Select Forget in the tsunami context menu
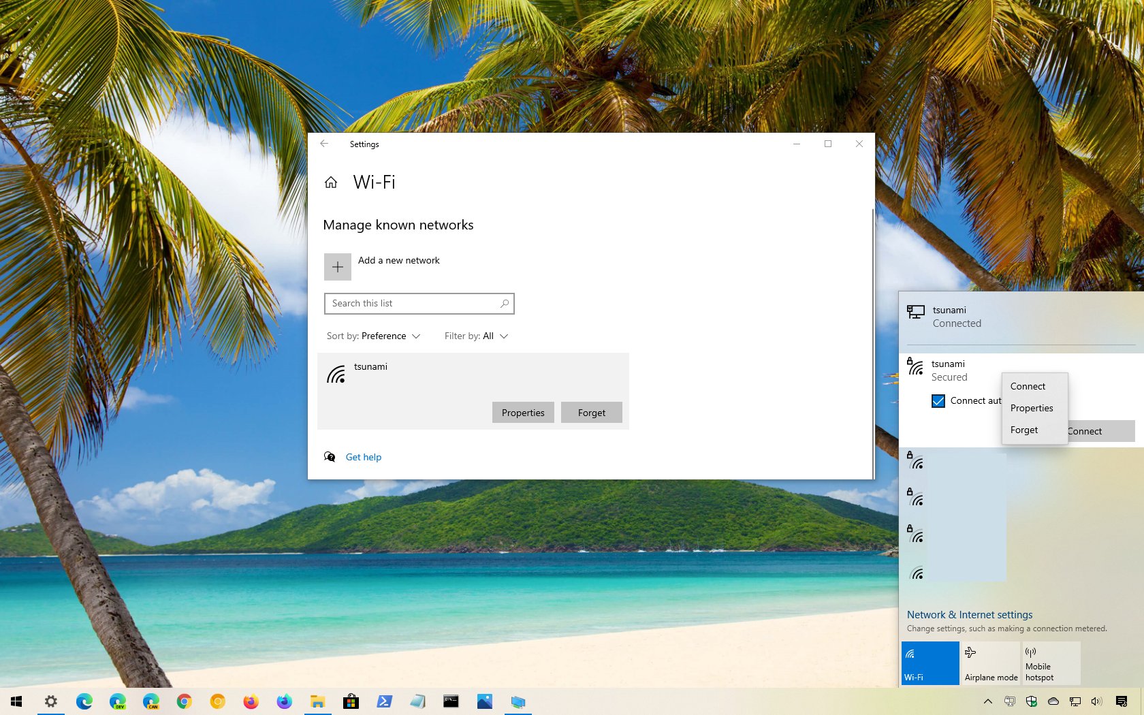Screen dimensions: 1144x715 [x=1023, y=430]
